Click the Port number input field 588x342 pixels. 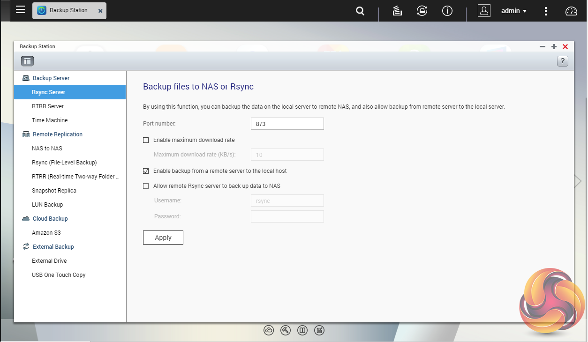pos(287,124)
